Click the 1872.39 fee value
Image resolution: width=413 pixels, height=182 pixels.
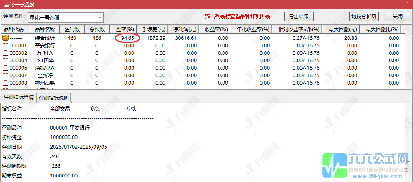156,38
